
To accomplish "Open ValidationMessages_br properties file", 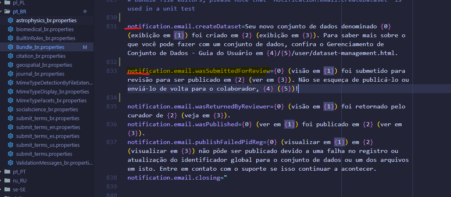I will pyautogui.click(x=54, y=163).
